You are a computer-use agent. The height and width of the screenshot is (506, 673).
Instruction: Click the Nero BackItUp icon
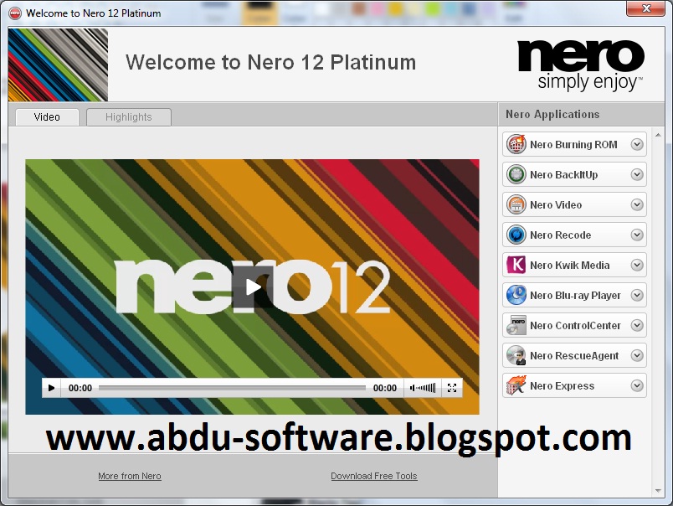(516, 174)
